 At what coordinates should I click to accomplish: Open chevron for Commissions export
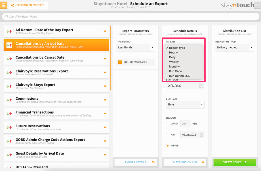pos(105,100)
